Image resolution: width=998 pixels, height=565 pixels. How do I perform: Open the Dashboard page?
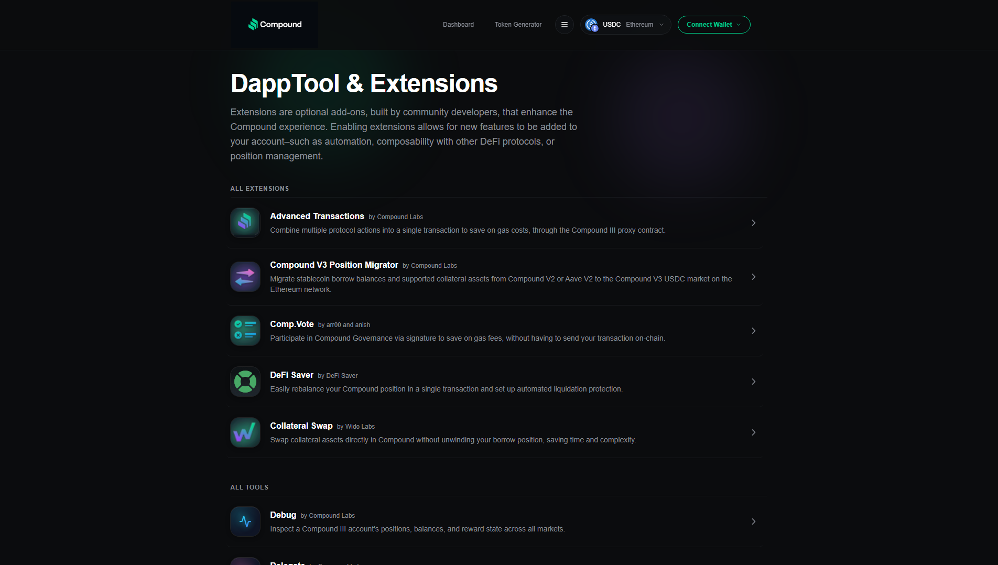click(458, 25)
